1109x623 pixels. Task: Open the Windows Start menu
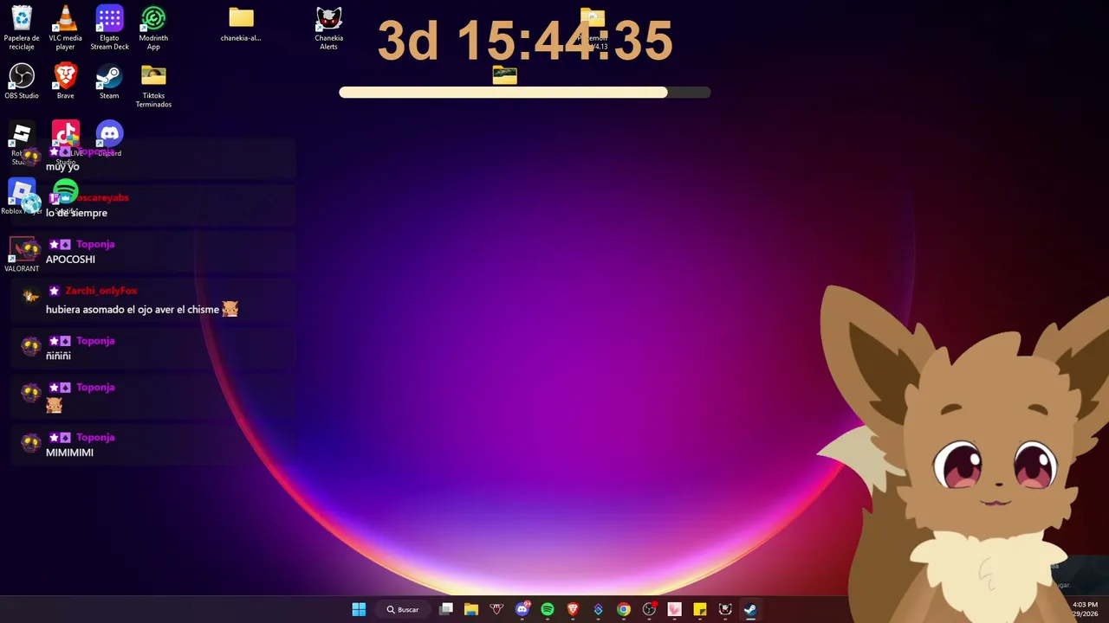coord(359,609)
